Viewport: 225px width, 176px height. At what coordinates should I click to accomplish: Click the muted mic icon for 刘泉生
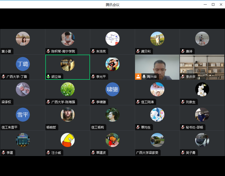[x=183, y=102]
